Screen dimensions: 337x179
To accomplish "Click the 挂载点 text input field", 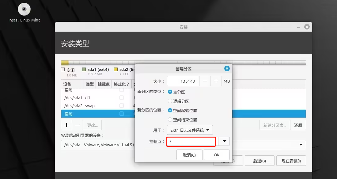I will [191, 141].
